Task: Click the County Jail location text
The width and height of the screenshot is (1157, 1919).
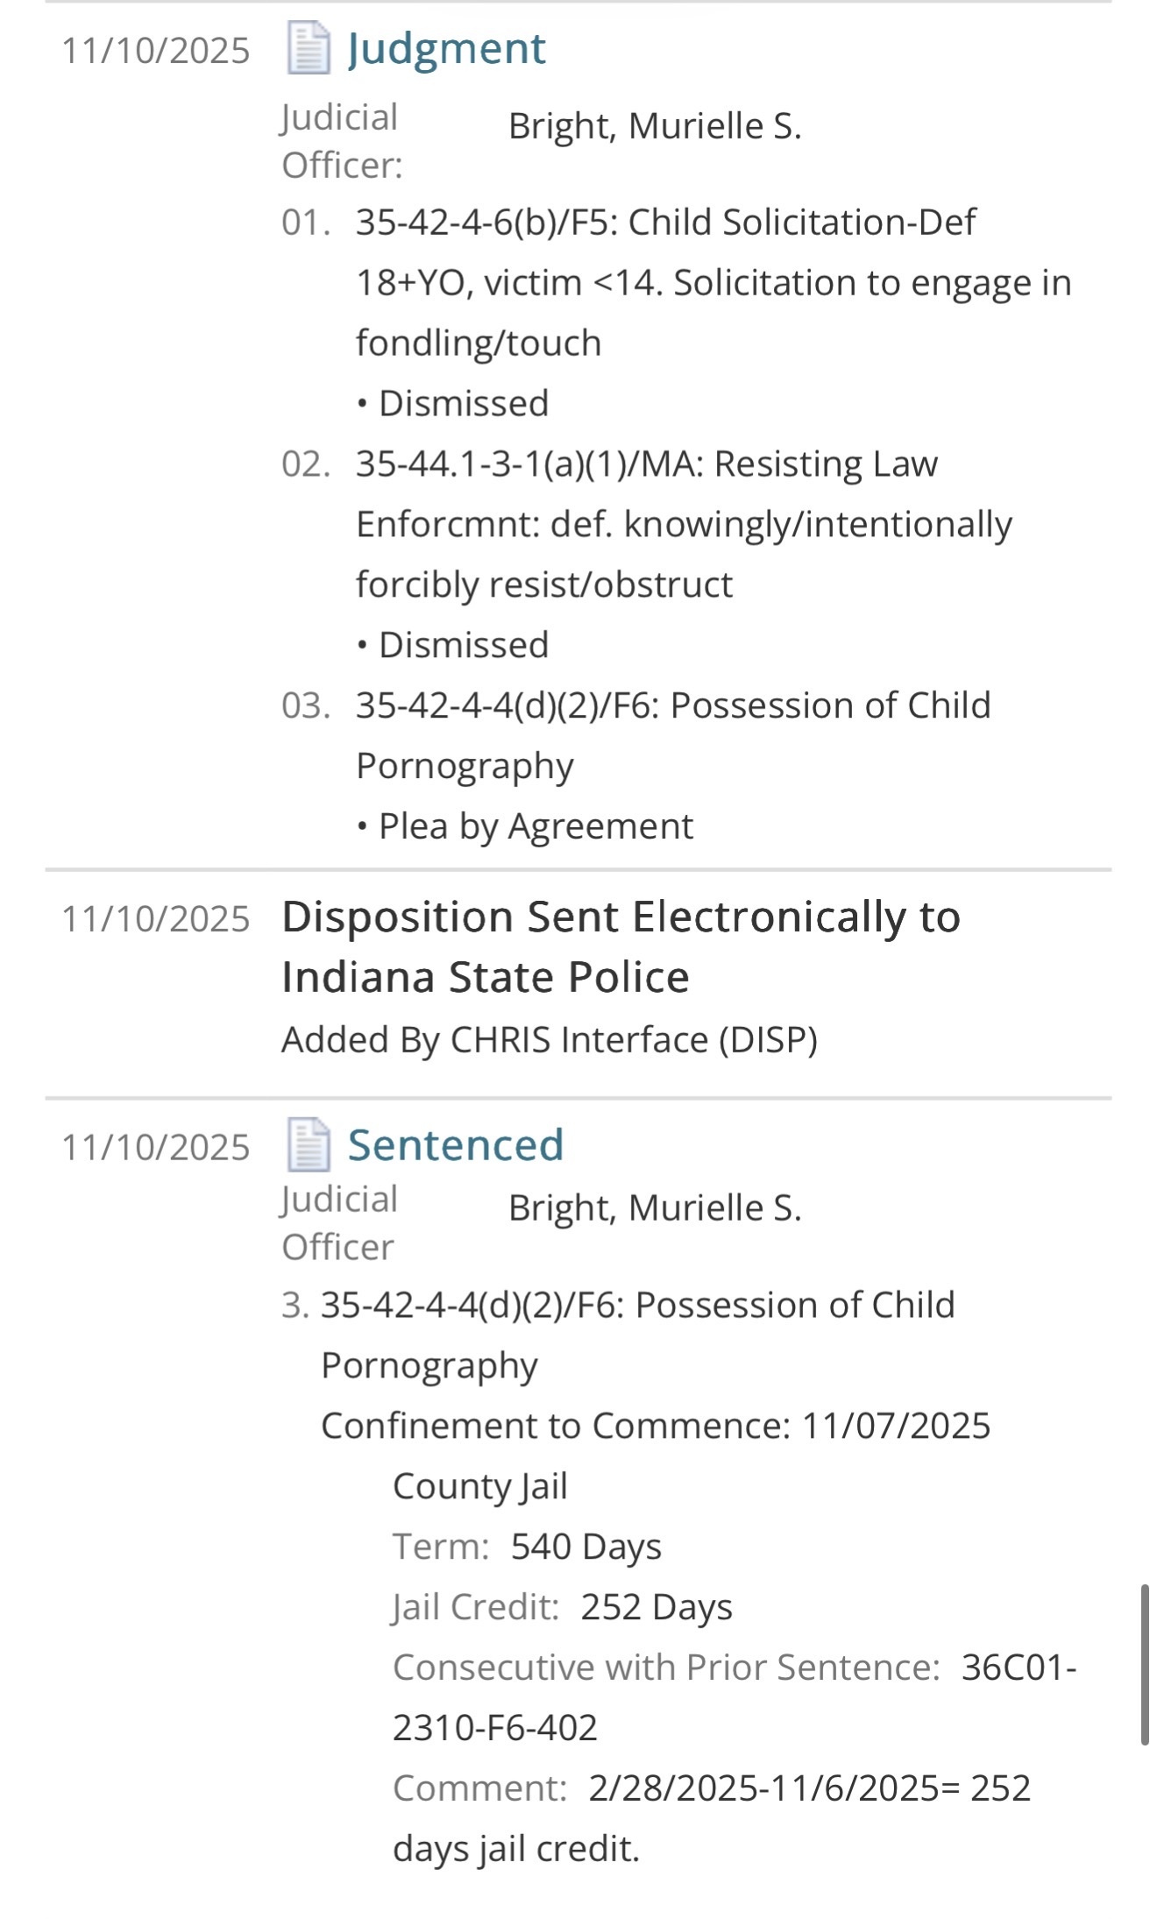Action: pos(479,1486)
